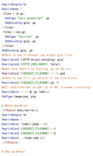Viewport: 93px width, 156px height.
Task: Click the !Safari user agent condition
Action: point(55,64)
